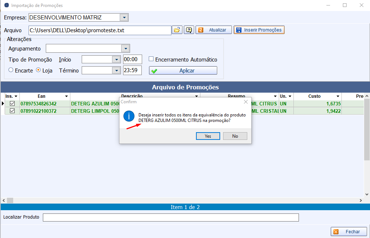Open the Empresa dropdown

tap(124, 18)
